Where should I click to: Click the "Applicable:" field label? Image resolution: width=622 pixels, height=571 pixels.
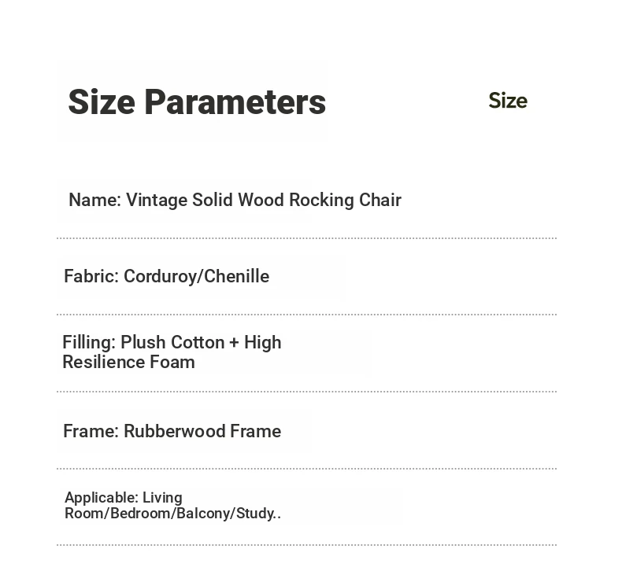tap(101, 498)
